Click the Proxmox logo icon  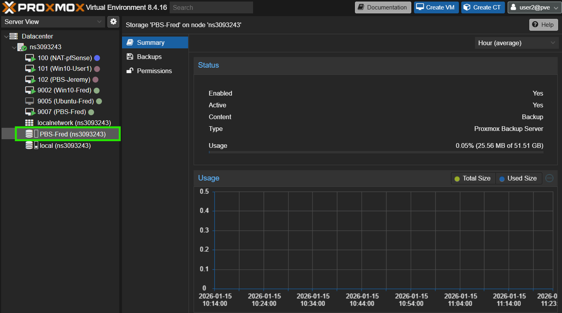(9, 7)
